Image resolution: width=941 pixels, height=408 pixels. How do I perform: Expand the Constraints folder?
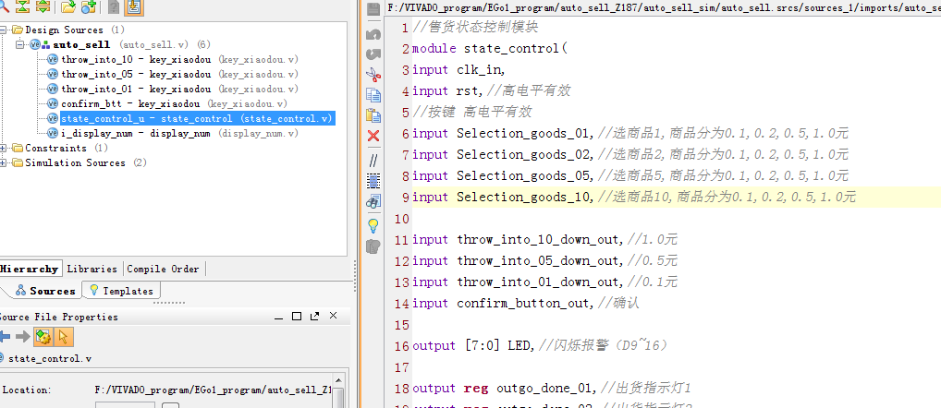[5, 148]
